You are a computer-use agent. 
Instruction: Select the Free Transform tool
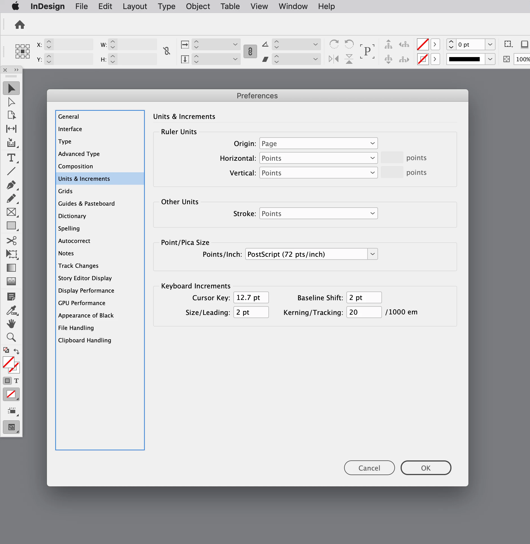pyautogui.click(x=11, y=254)
